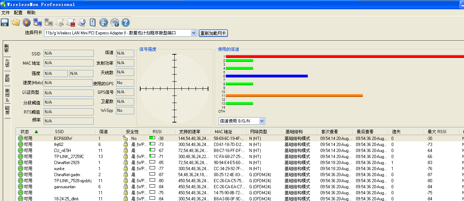Sort list by 网络类型 column header
The image size is (464, 201).
(x=264, y=132)
